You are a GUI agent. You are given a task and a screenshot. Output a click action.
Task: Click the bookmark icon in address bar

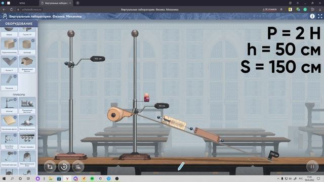point(281,10)
